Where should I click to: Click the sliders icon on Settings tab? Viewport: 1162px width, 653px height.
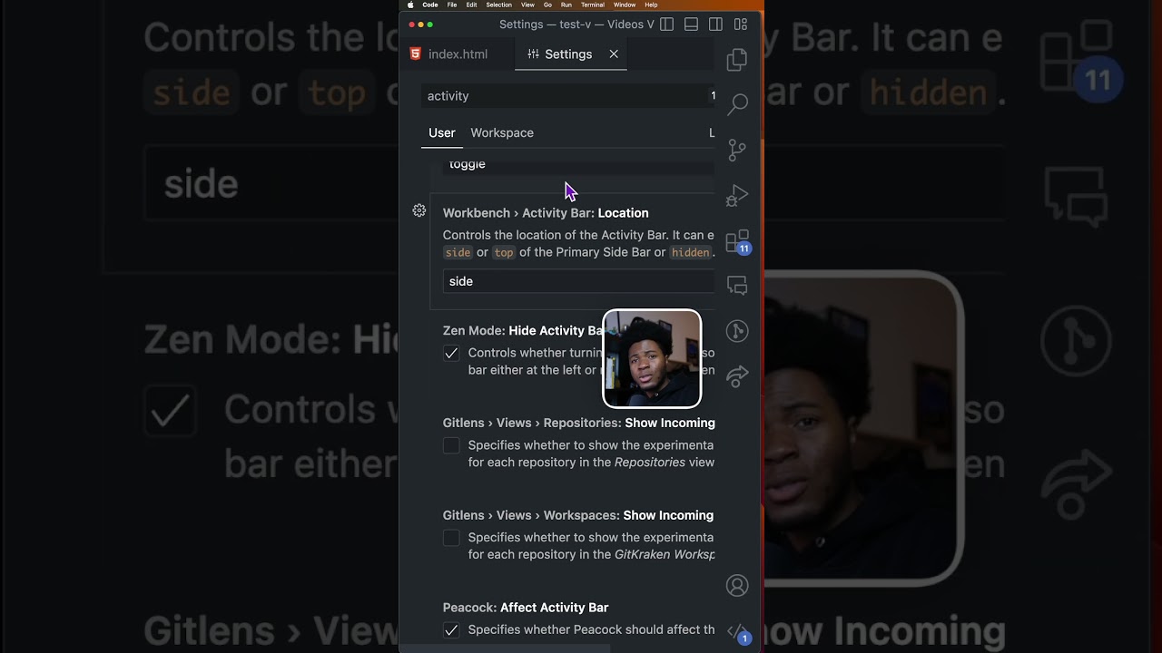point(533,54)
